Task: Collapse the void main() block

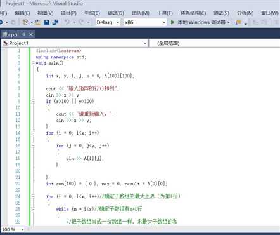Action: pos(33,63)
